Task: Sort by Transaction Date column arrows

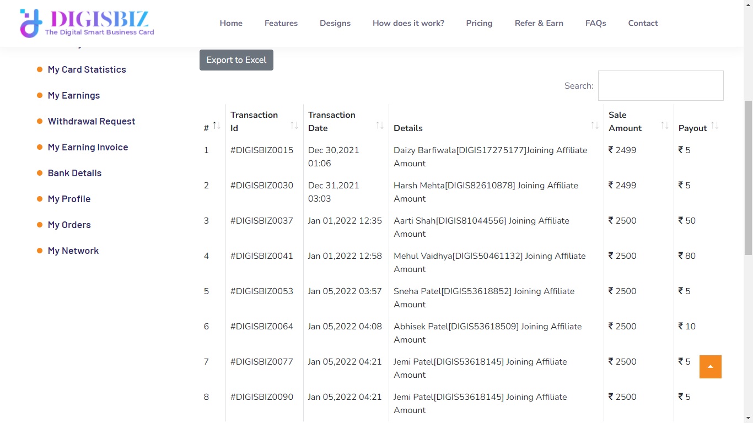Action: [379, 126]
